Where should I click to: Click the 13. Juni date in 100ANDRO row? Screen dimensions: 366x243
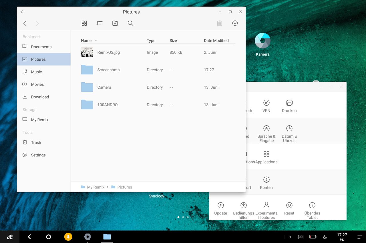point(211,105)
